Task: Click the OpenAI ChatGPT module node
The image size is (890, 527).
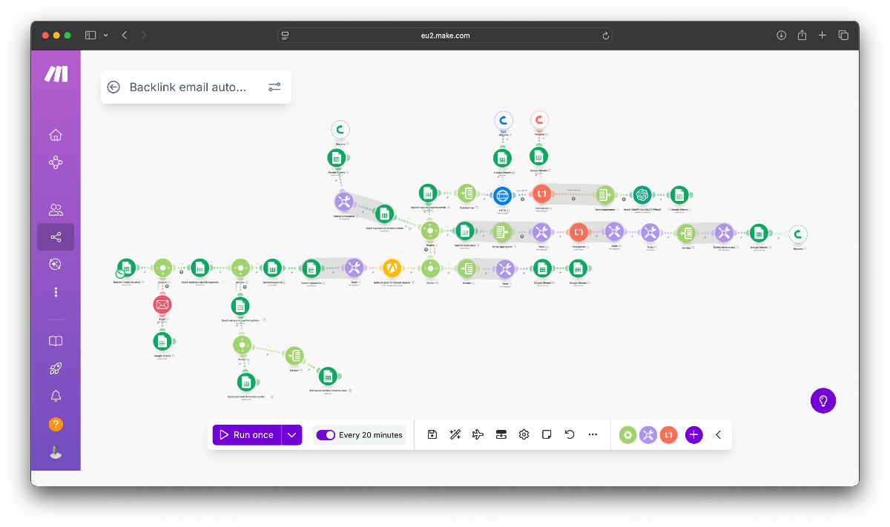Action: tap(642, 195)
